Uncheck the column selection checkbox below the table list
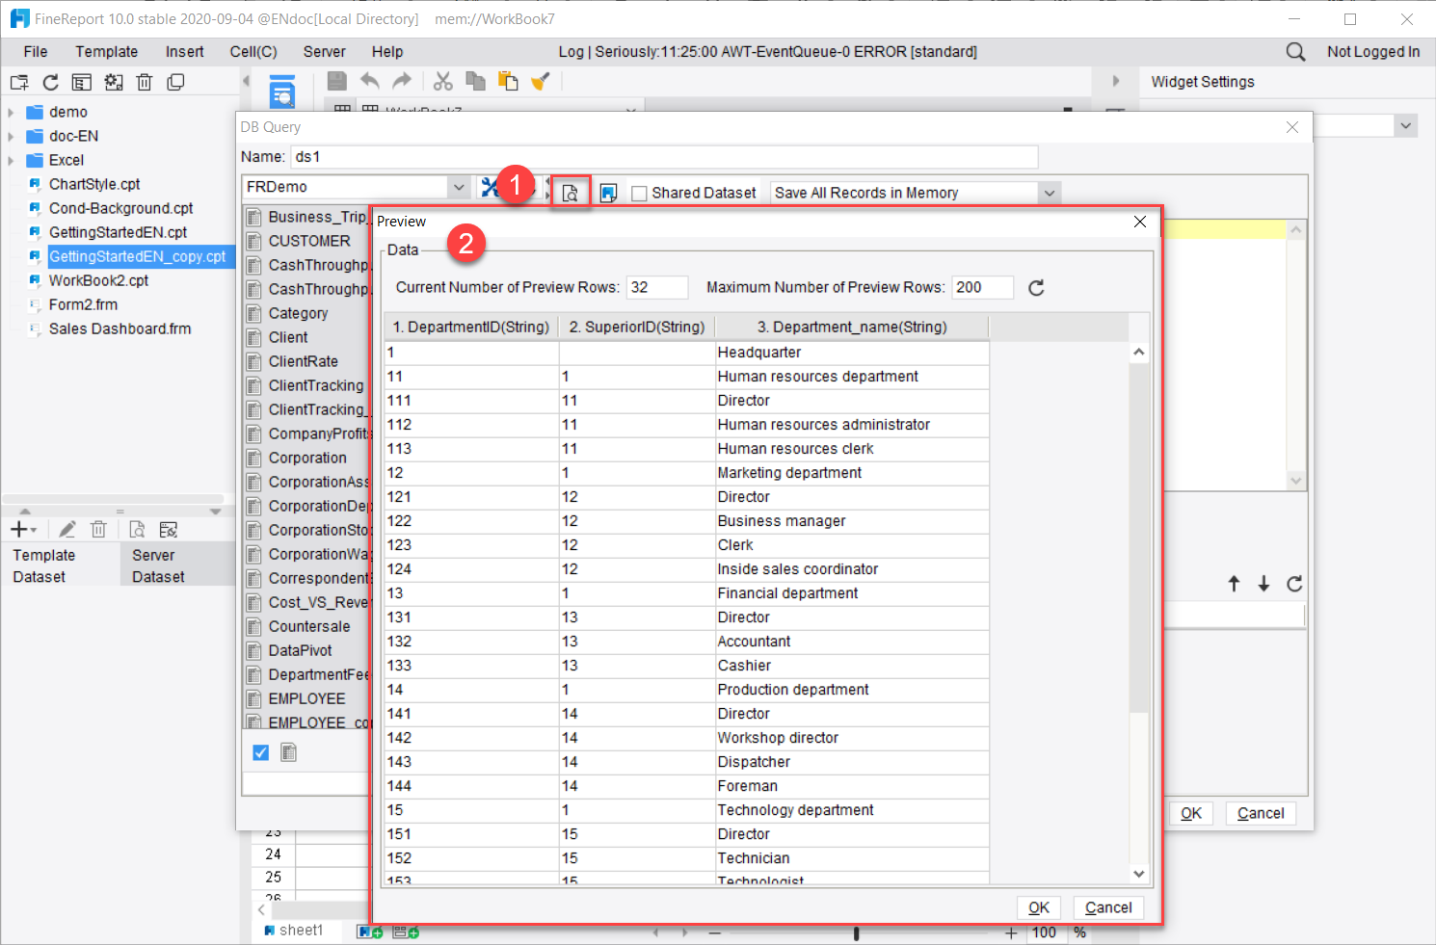Image resolution: width=1436 pixels, height=945 pixels. pyautogui.click(x=260, y=752)
